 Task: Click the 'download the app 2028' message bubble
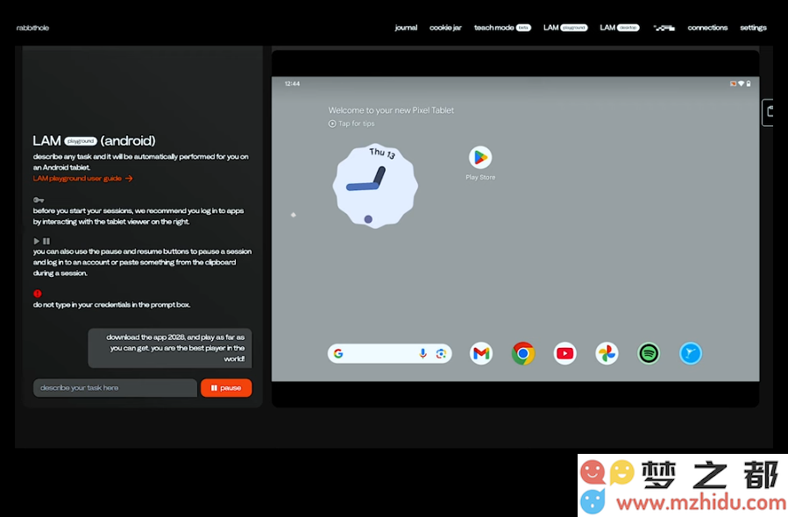[170, 348]
